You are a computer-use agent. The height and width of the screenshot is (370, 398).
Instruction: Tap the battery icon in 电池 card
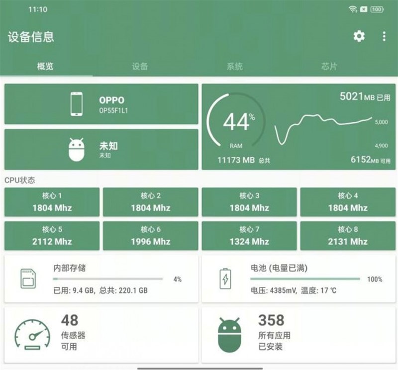click(225, 279)
